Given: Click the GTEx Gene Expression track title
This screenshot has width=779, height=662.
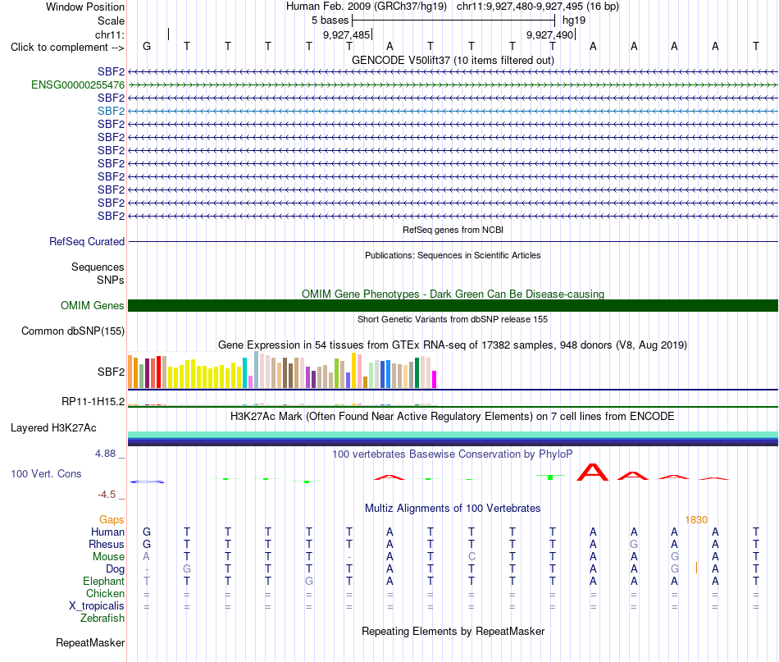Looking at the screenshot, I should 453,345.
